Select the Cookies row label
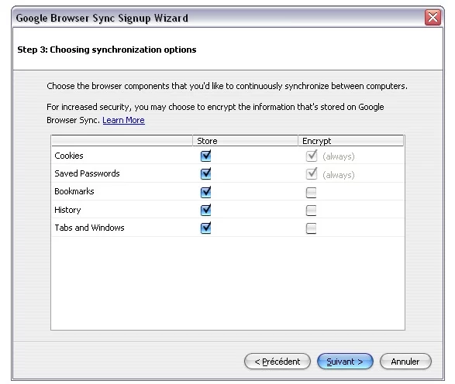 [69, 156]
